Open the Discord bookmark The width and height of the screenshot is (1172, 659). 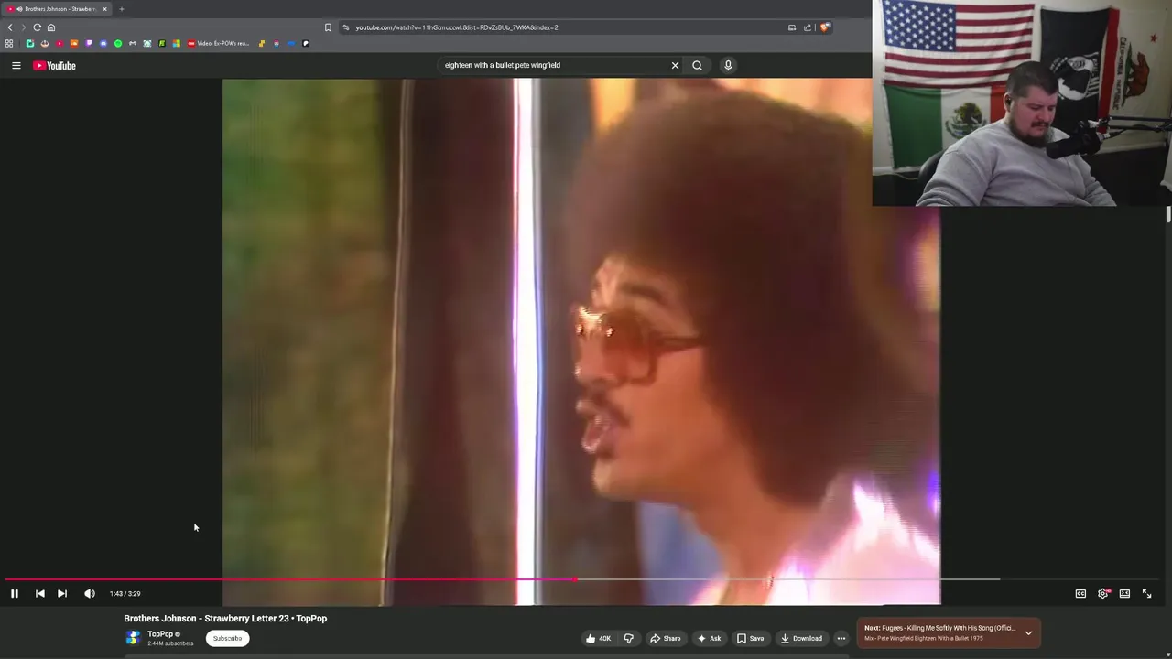point(103,43)
